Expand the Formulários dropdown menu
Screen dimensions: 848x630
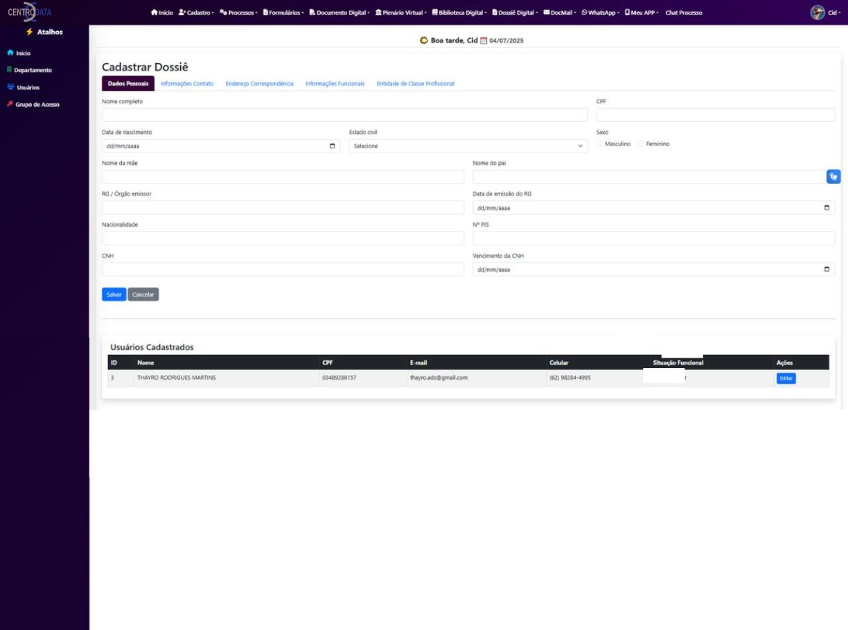[283, 12]
